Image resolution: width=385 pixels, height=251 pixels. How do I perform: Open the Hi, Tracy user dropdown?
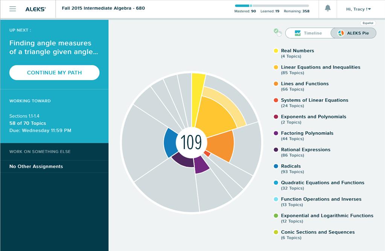click(x=358, y=9)
